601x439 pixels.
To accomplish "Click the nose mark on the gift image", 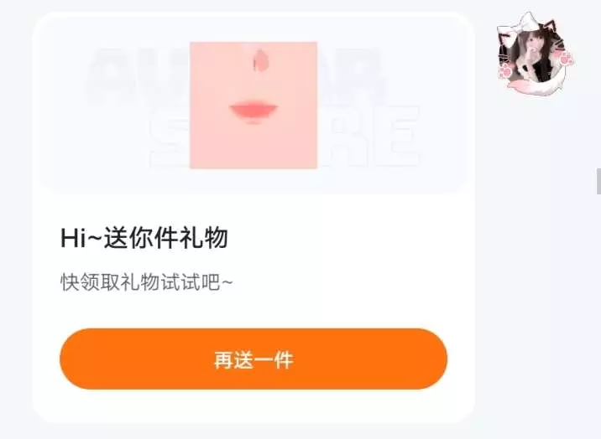I will coord(261,60).
